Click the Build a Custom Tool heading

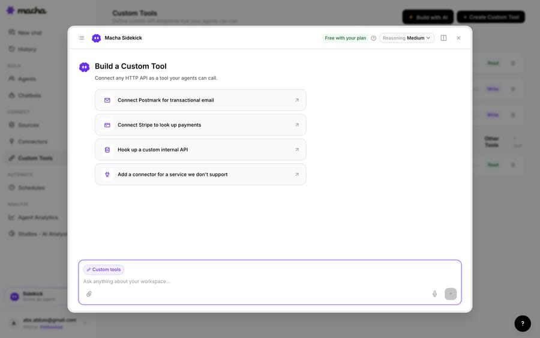pos(131,66)
